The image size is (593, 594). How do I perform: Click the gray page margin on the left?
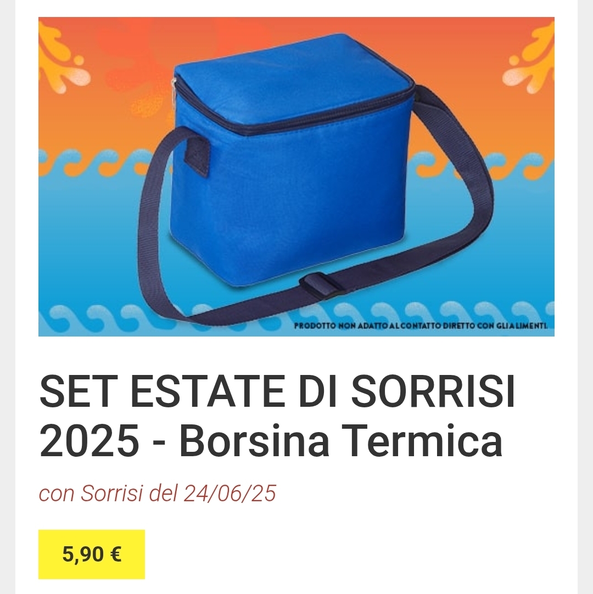click(8, 297)
